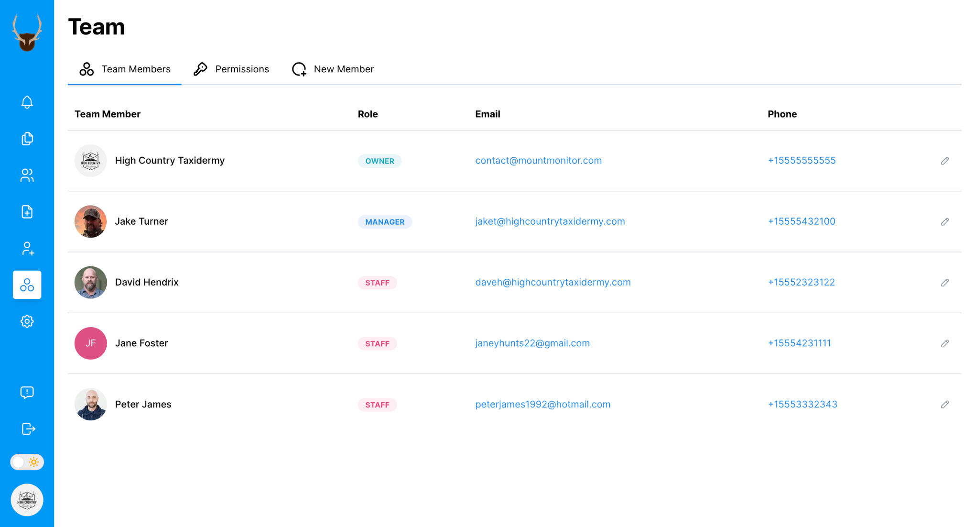Click edit icon for David Hendrix
Screen dimensions: 975x527
(x=945, y=282)
